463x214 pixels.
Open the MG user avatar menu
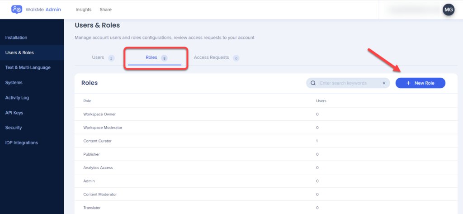pyautogui.click(x=448, y=10)
